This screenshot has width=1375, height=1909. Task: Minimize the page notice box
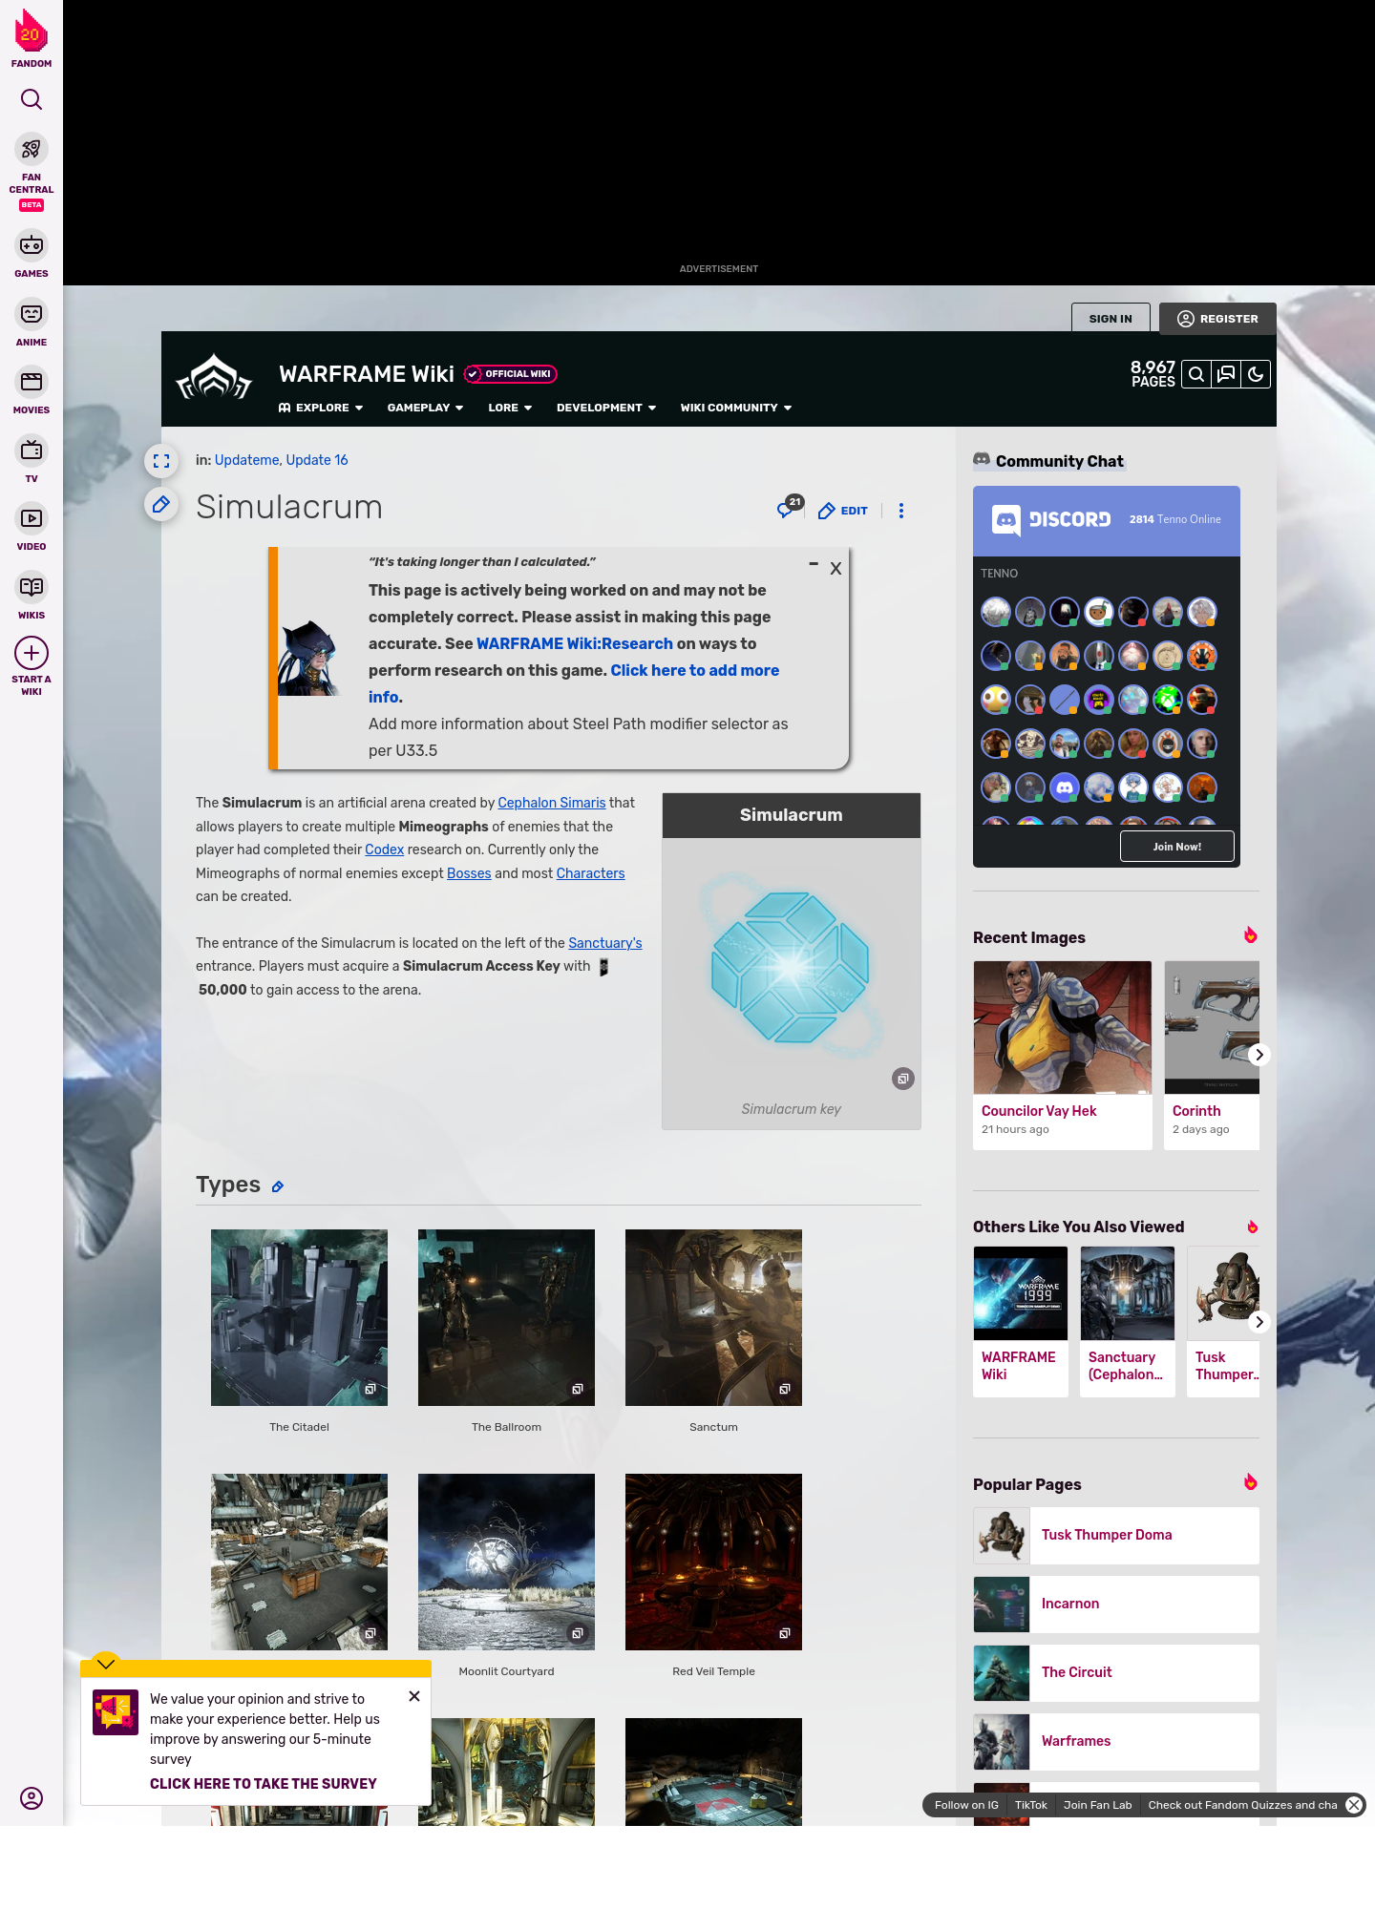[x=814, y=564]
